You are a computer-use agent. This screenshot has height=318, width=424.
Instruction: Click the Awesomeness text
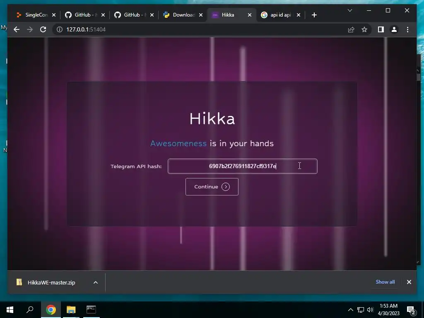pos(178,143)
